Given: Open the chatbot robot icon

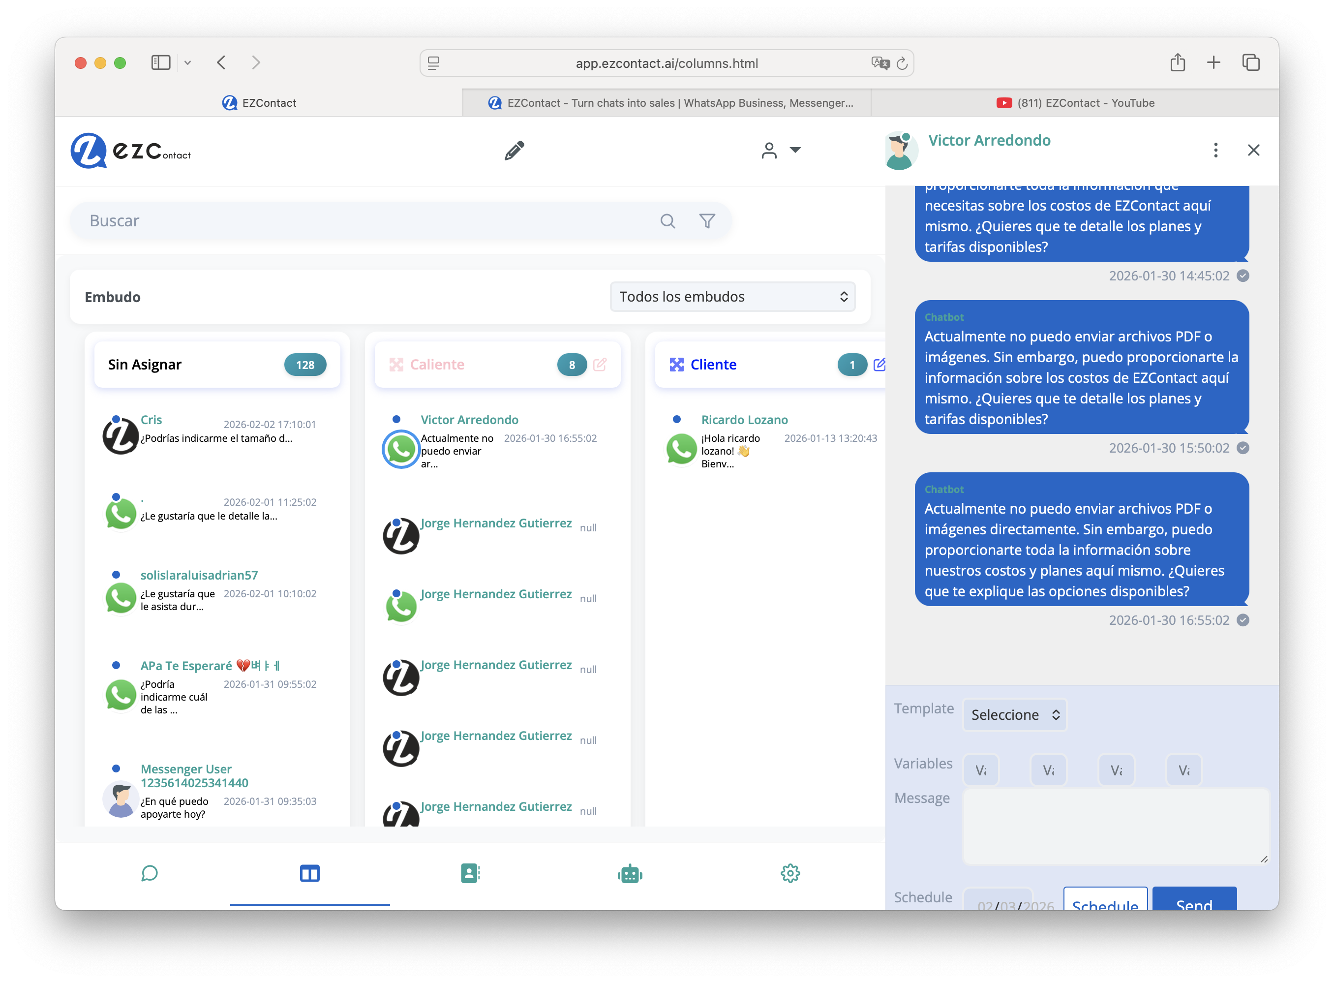Looking at the screenshot, I should coord(630,873).
